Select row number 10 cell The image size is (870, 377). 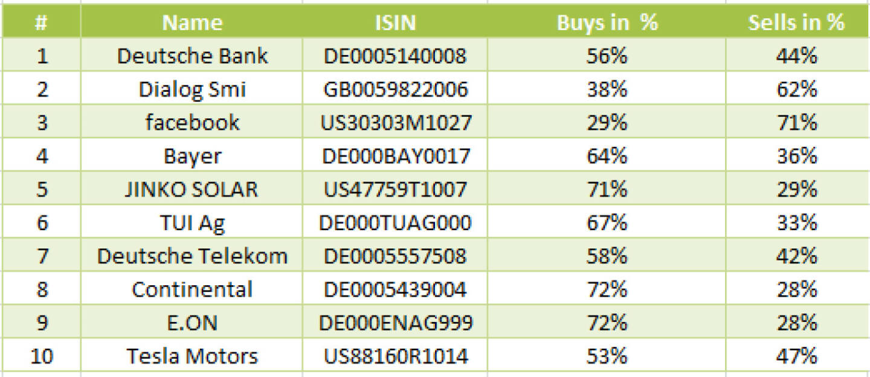click(41, 356)
